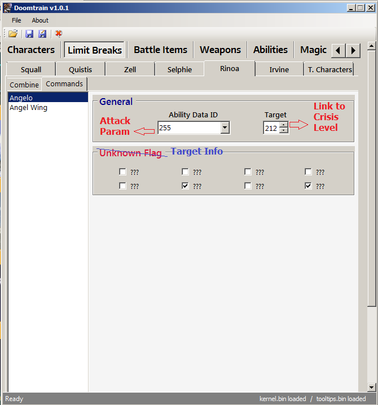This screenshot has width=378, height=405.
Task: Click the vertical scrollbar up arrow
Action: coord(372,46)
